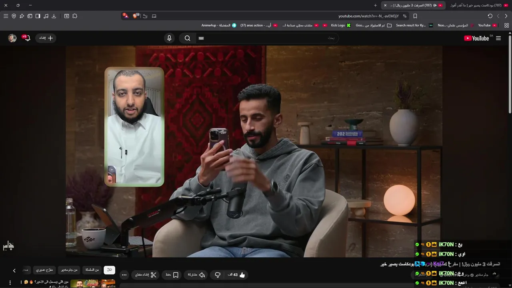This screenshot has width=512, height=288.
Task: Click the YouTube search magnifier button
Action: coord(187,38)
